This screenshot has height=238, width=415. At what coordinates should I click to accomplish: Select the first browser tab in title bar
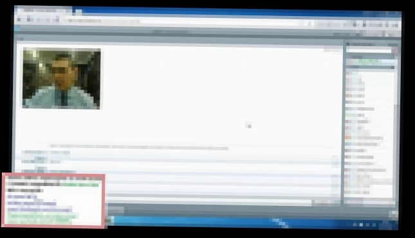pos(44,10)
